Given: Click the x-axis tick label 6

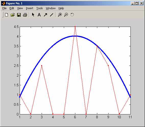Looking at the screenshot, I should click(x=75, y=117).
